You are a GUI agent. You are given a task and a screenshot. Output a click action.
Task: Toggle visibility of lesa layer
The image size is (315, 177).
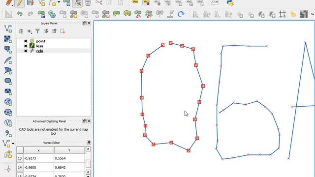click(x=26, y=46)
